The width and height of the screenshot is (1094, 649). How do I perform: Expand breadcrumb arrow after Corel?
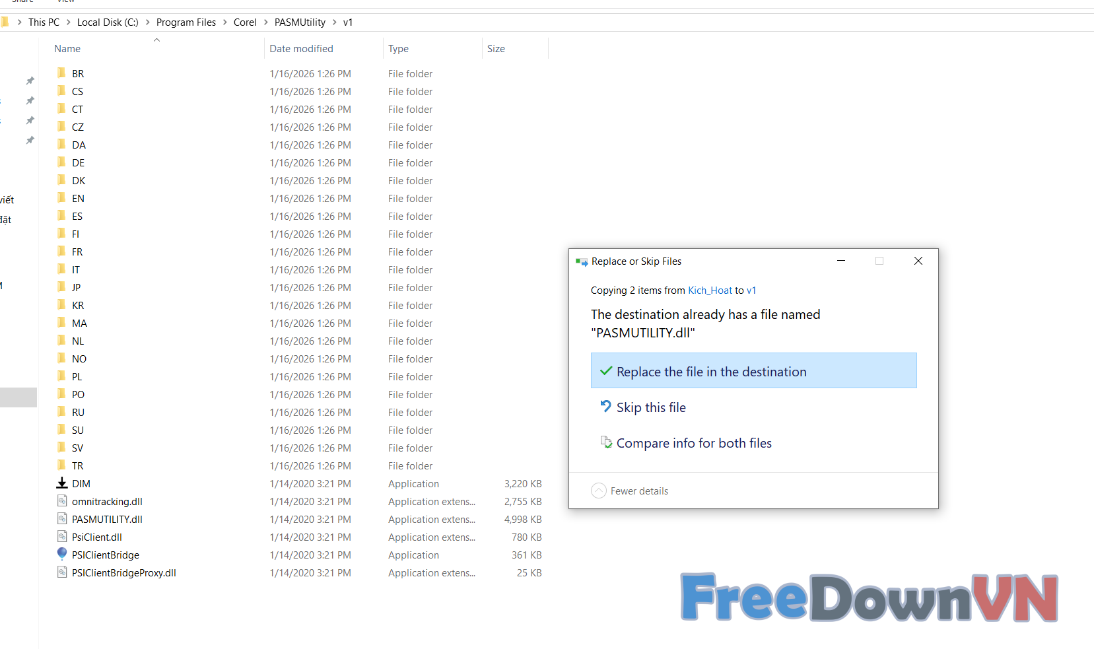[266, 22]
